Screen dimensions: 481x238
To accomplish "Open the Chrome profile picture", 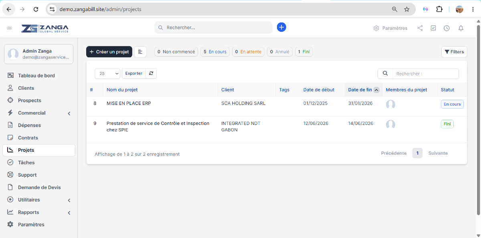I will (459, 9).
